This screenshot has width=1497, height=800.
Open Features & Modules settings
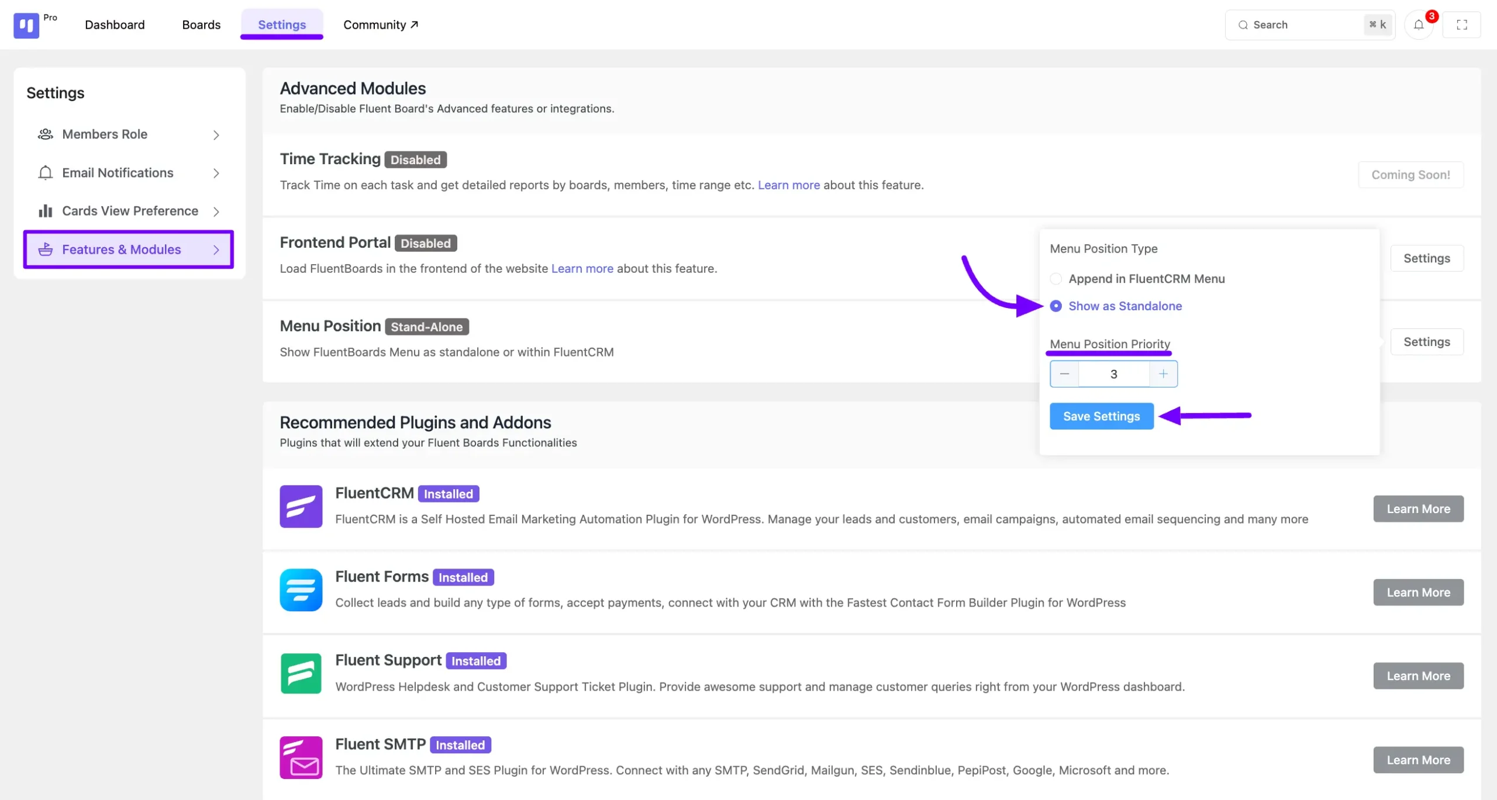pos(129,250)
